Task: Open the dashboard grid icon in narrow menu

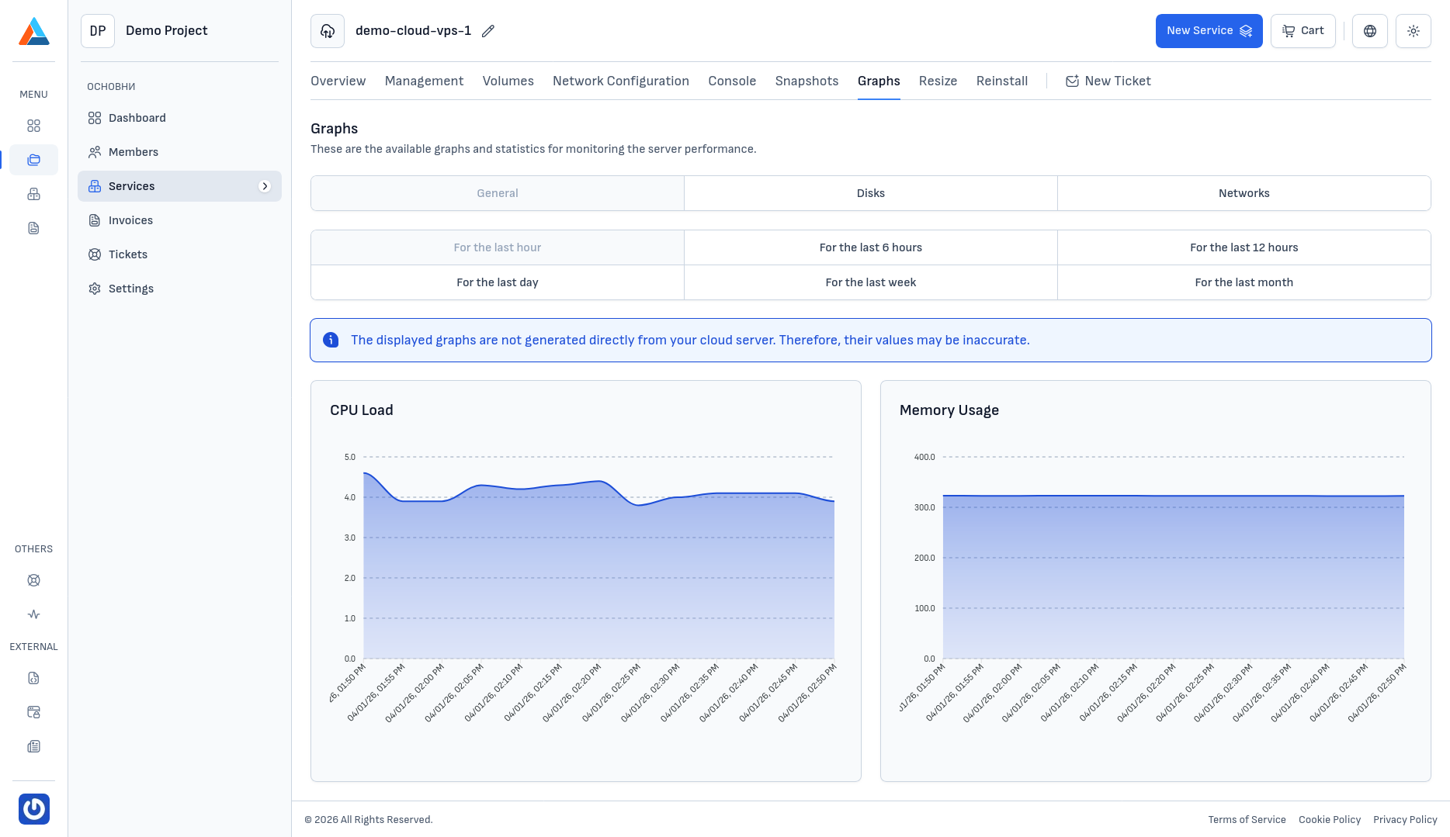Action: pyautogui.click(x=33, y=126)
